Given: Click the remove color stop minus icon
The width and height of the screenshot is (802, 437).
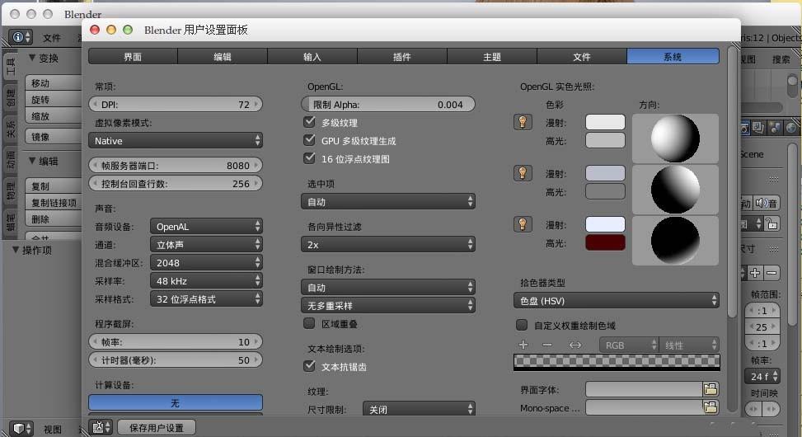Looking at the screenshot, I should 547,345.
